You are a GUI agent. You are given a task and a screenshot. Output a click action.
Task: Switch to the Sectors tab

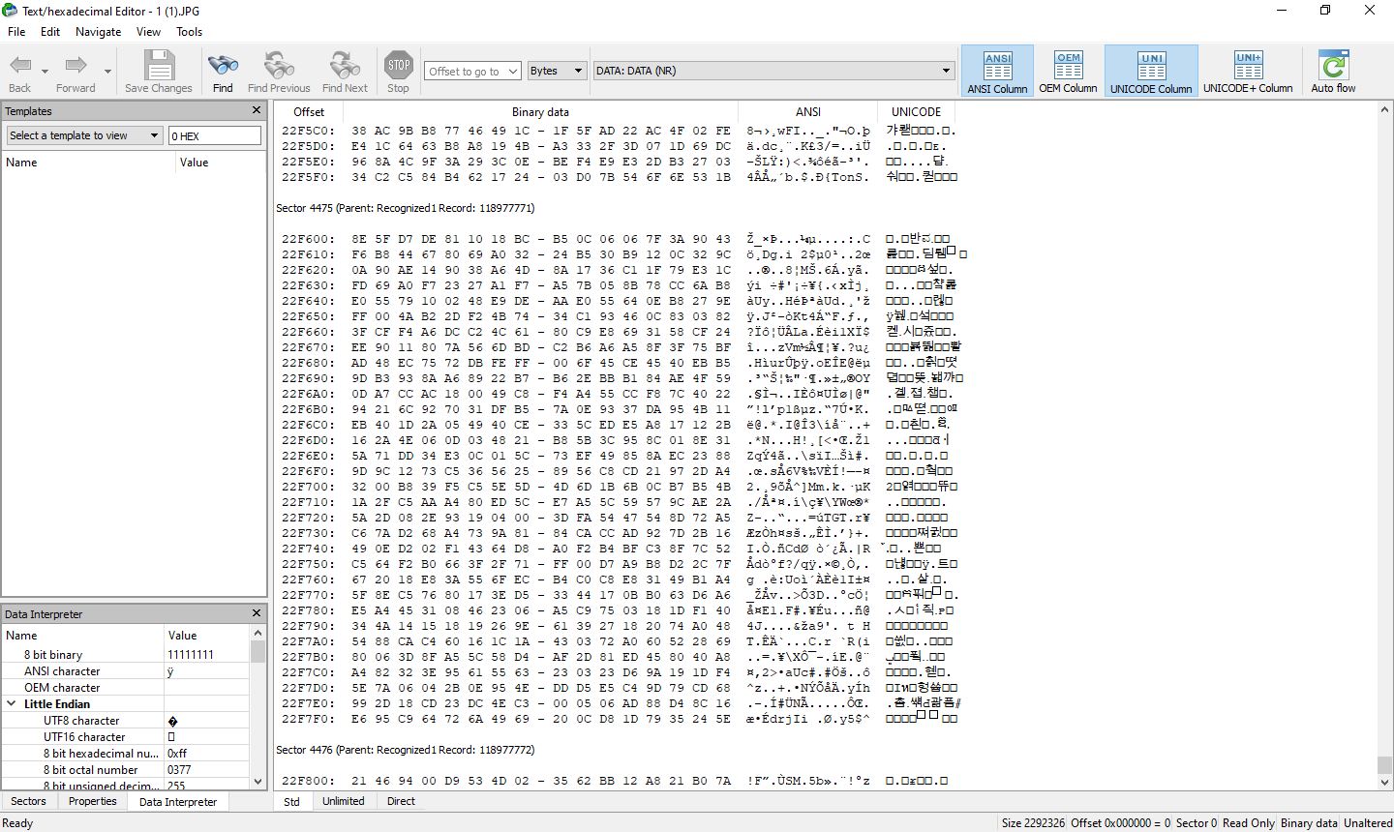pos(28,801)
